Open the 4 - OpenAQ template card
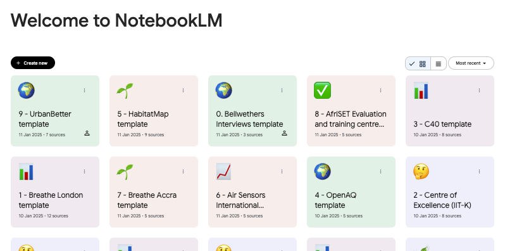The width and height of the screenshot is (505, 251). (351, 192)
